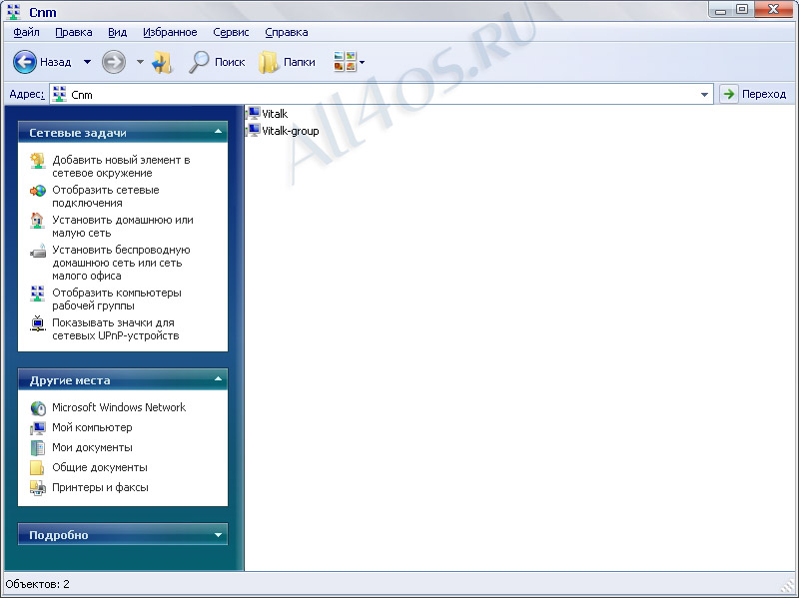The image size is (799, 598).
Task: Expand the address bar dropdown
Action: [x=704, y=94]
